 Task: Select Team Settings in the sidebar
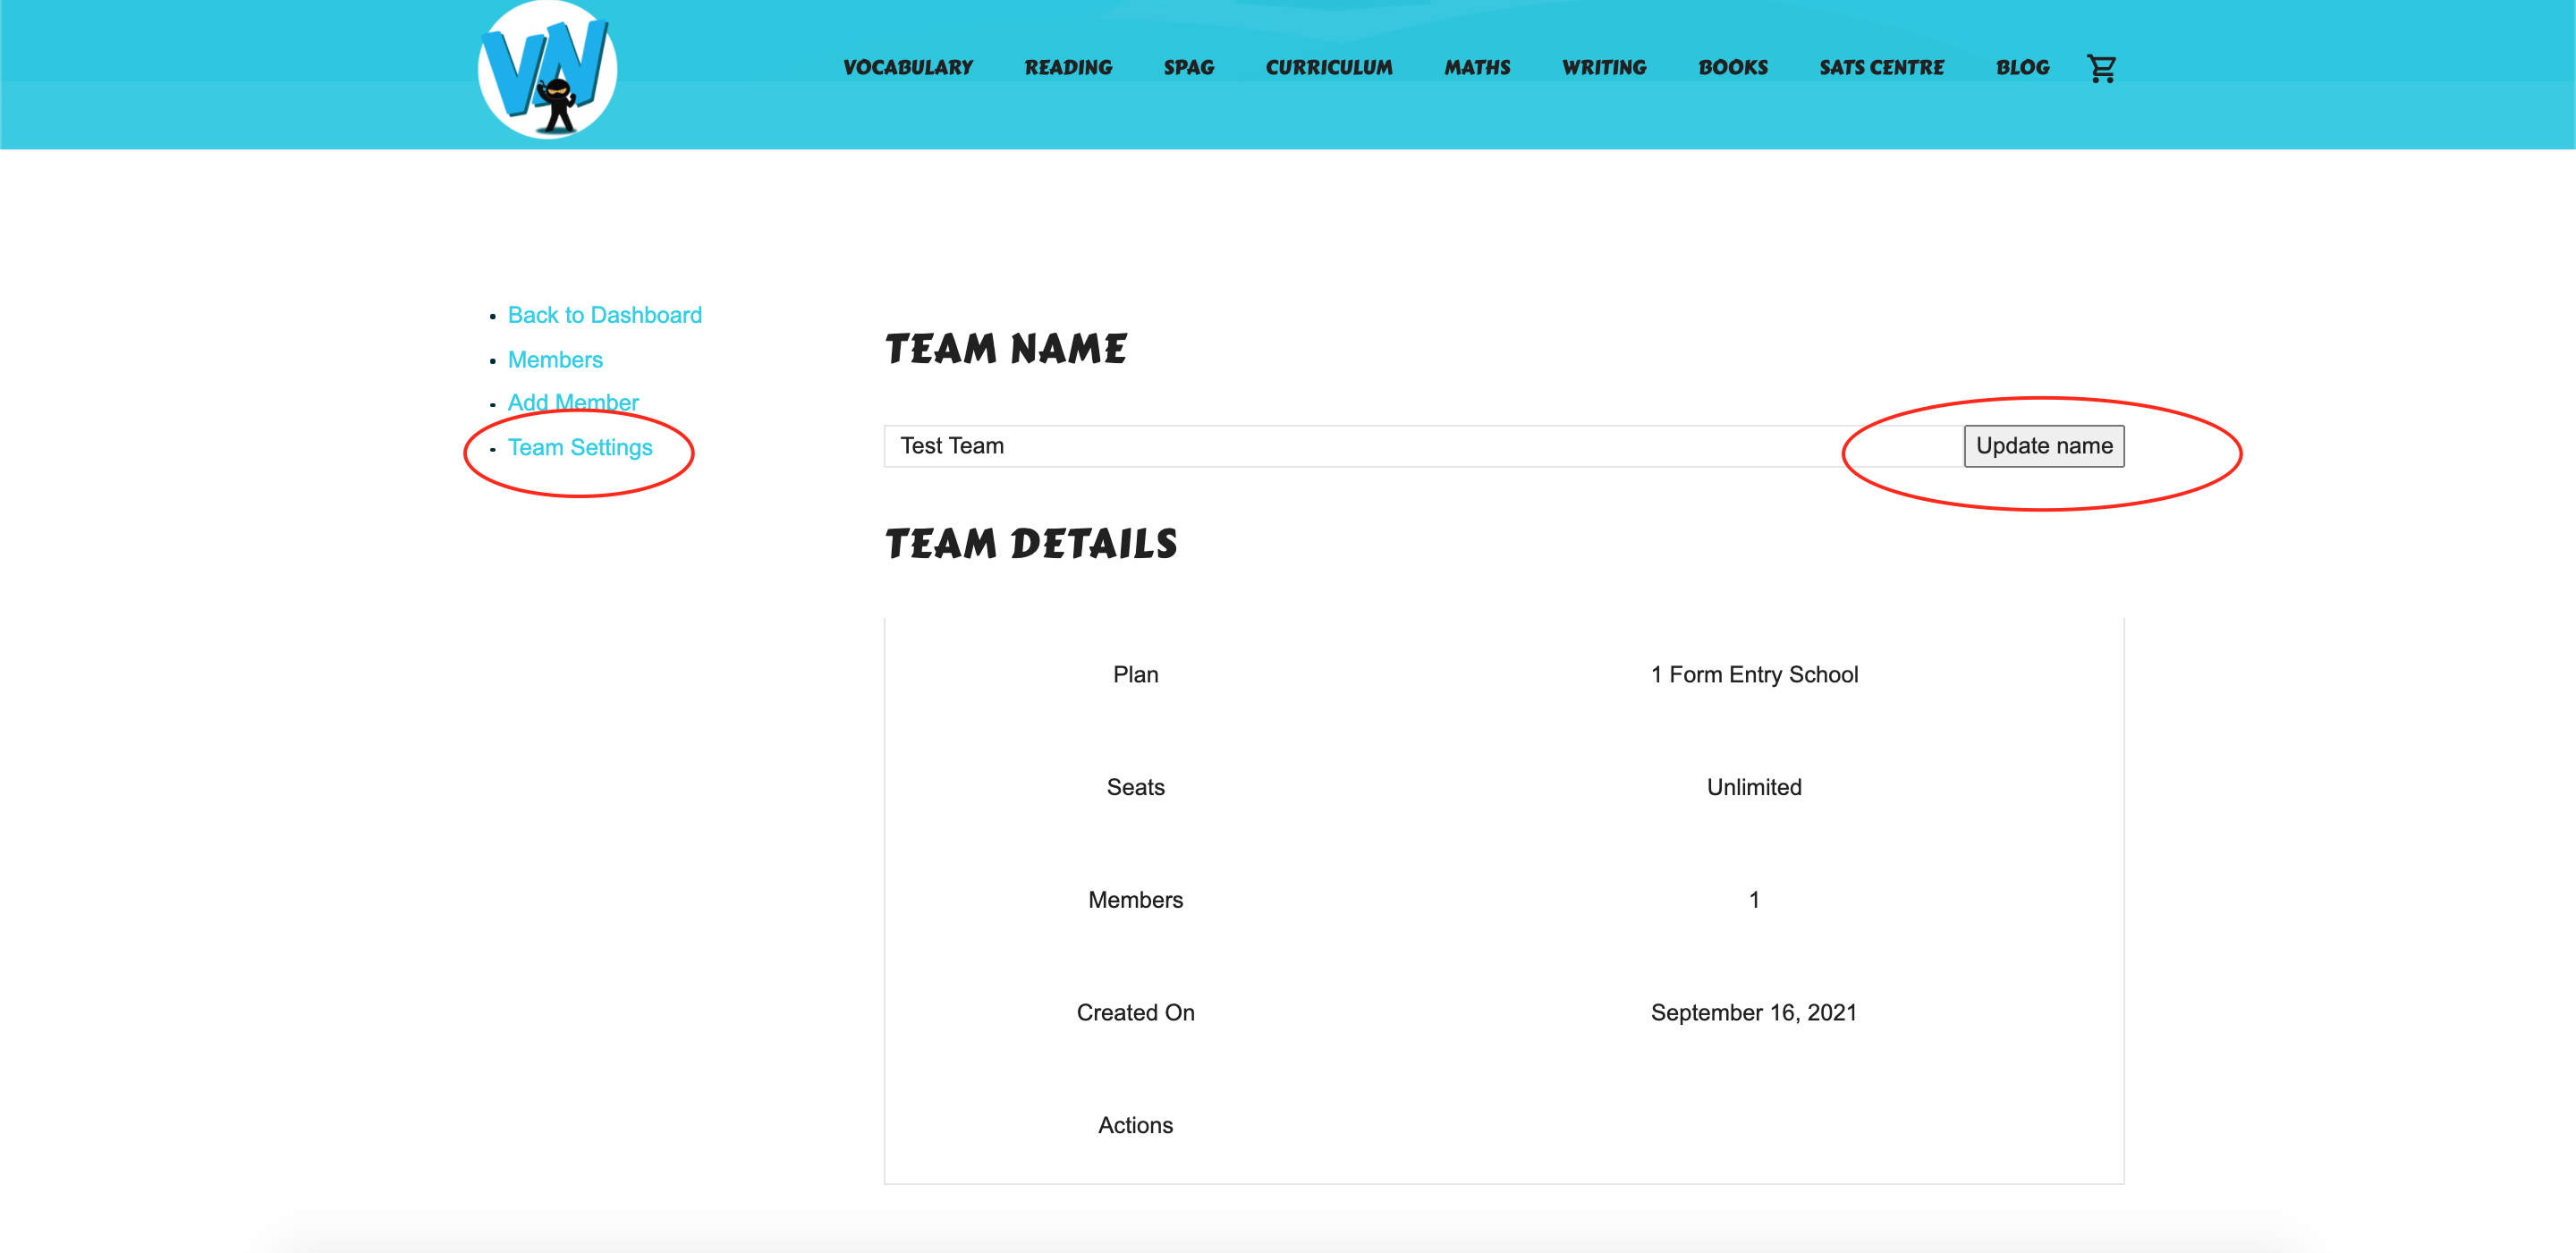click(x=580, y=448)
